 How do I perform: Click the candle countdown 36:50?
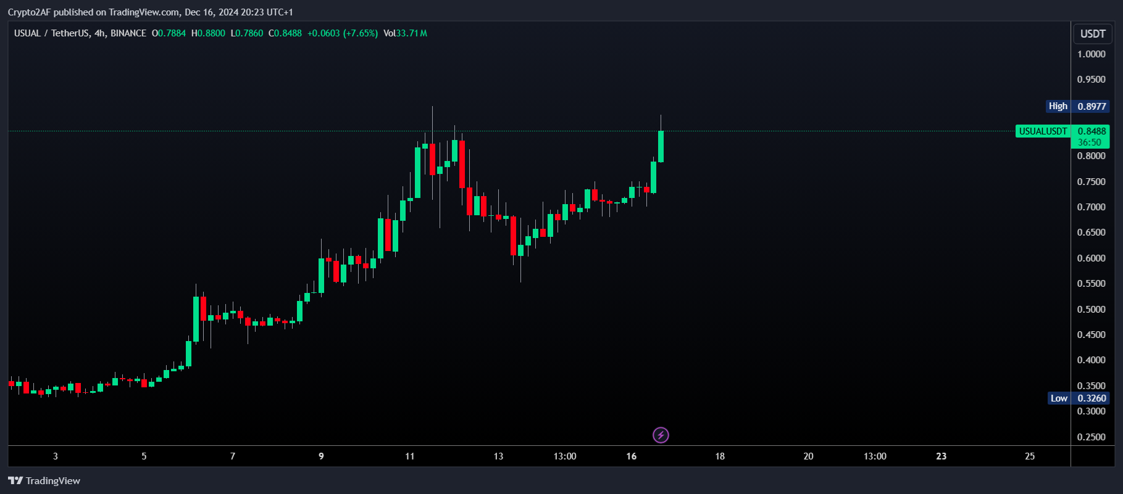tap(1090, 142)
